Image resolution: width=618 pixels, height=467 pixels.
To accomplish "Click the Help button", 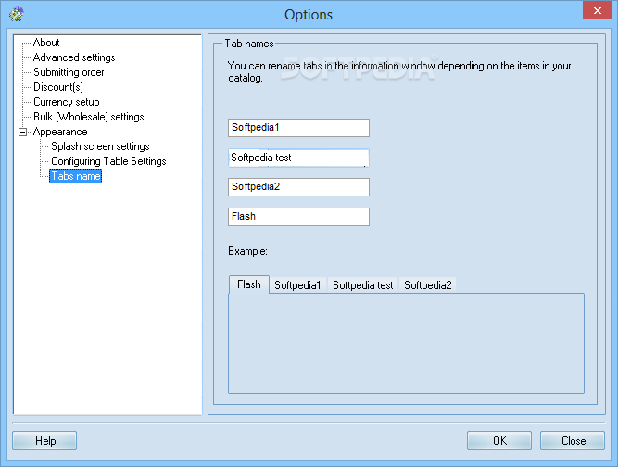I will (44, 441).
